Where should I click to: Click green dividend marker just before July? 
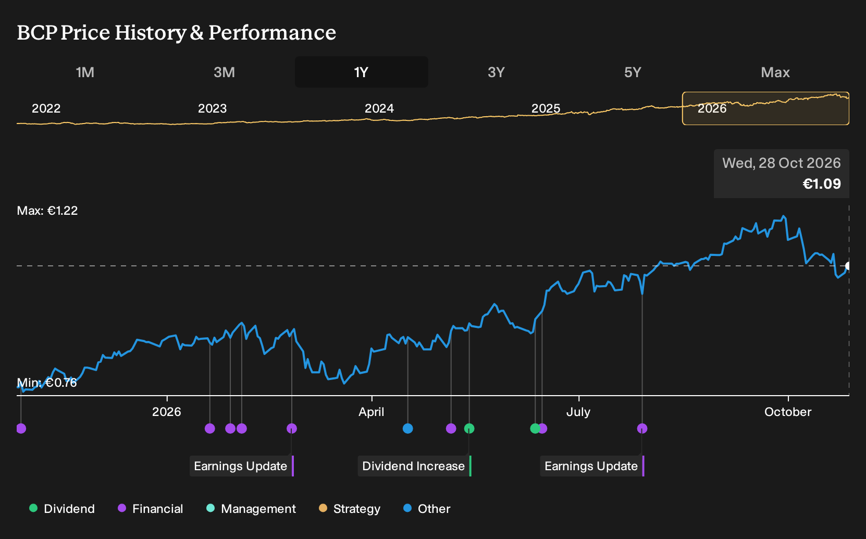[535, 428]
